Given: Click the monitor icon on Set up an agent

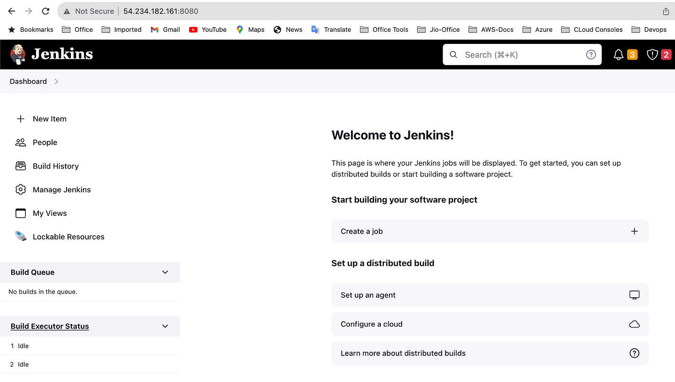Looking at the screenshot, I should pos(634,295).
